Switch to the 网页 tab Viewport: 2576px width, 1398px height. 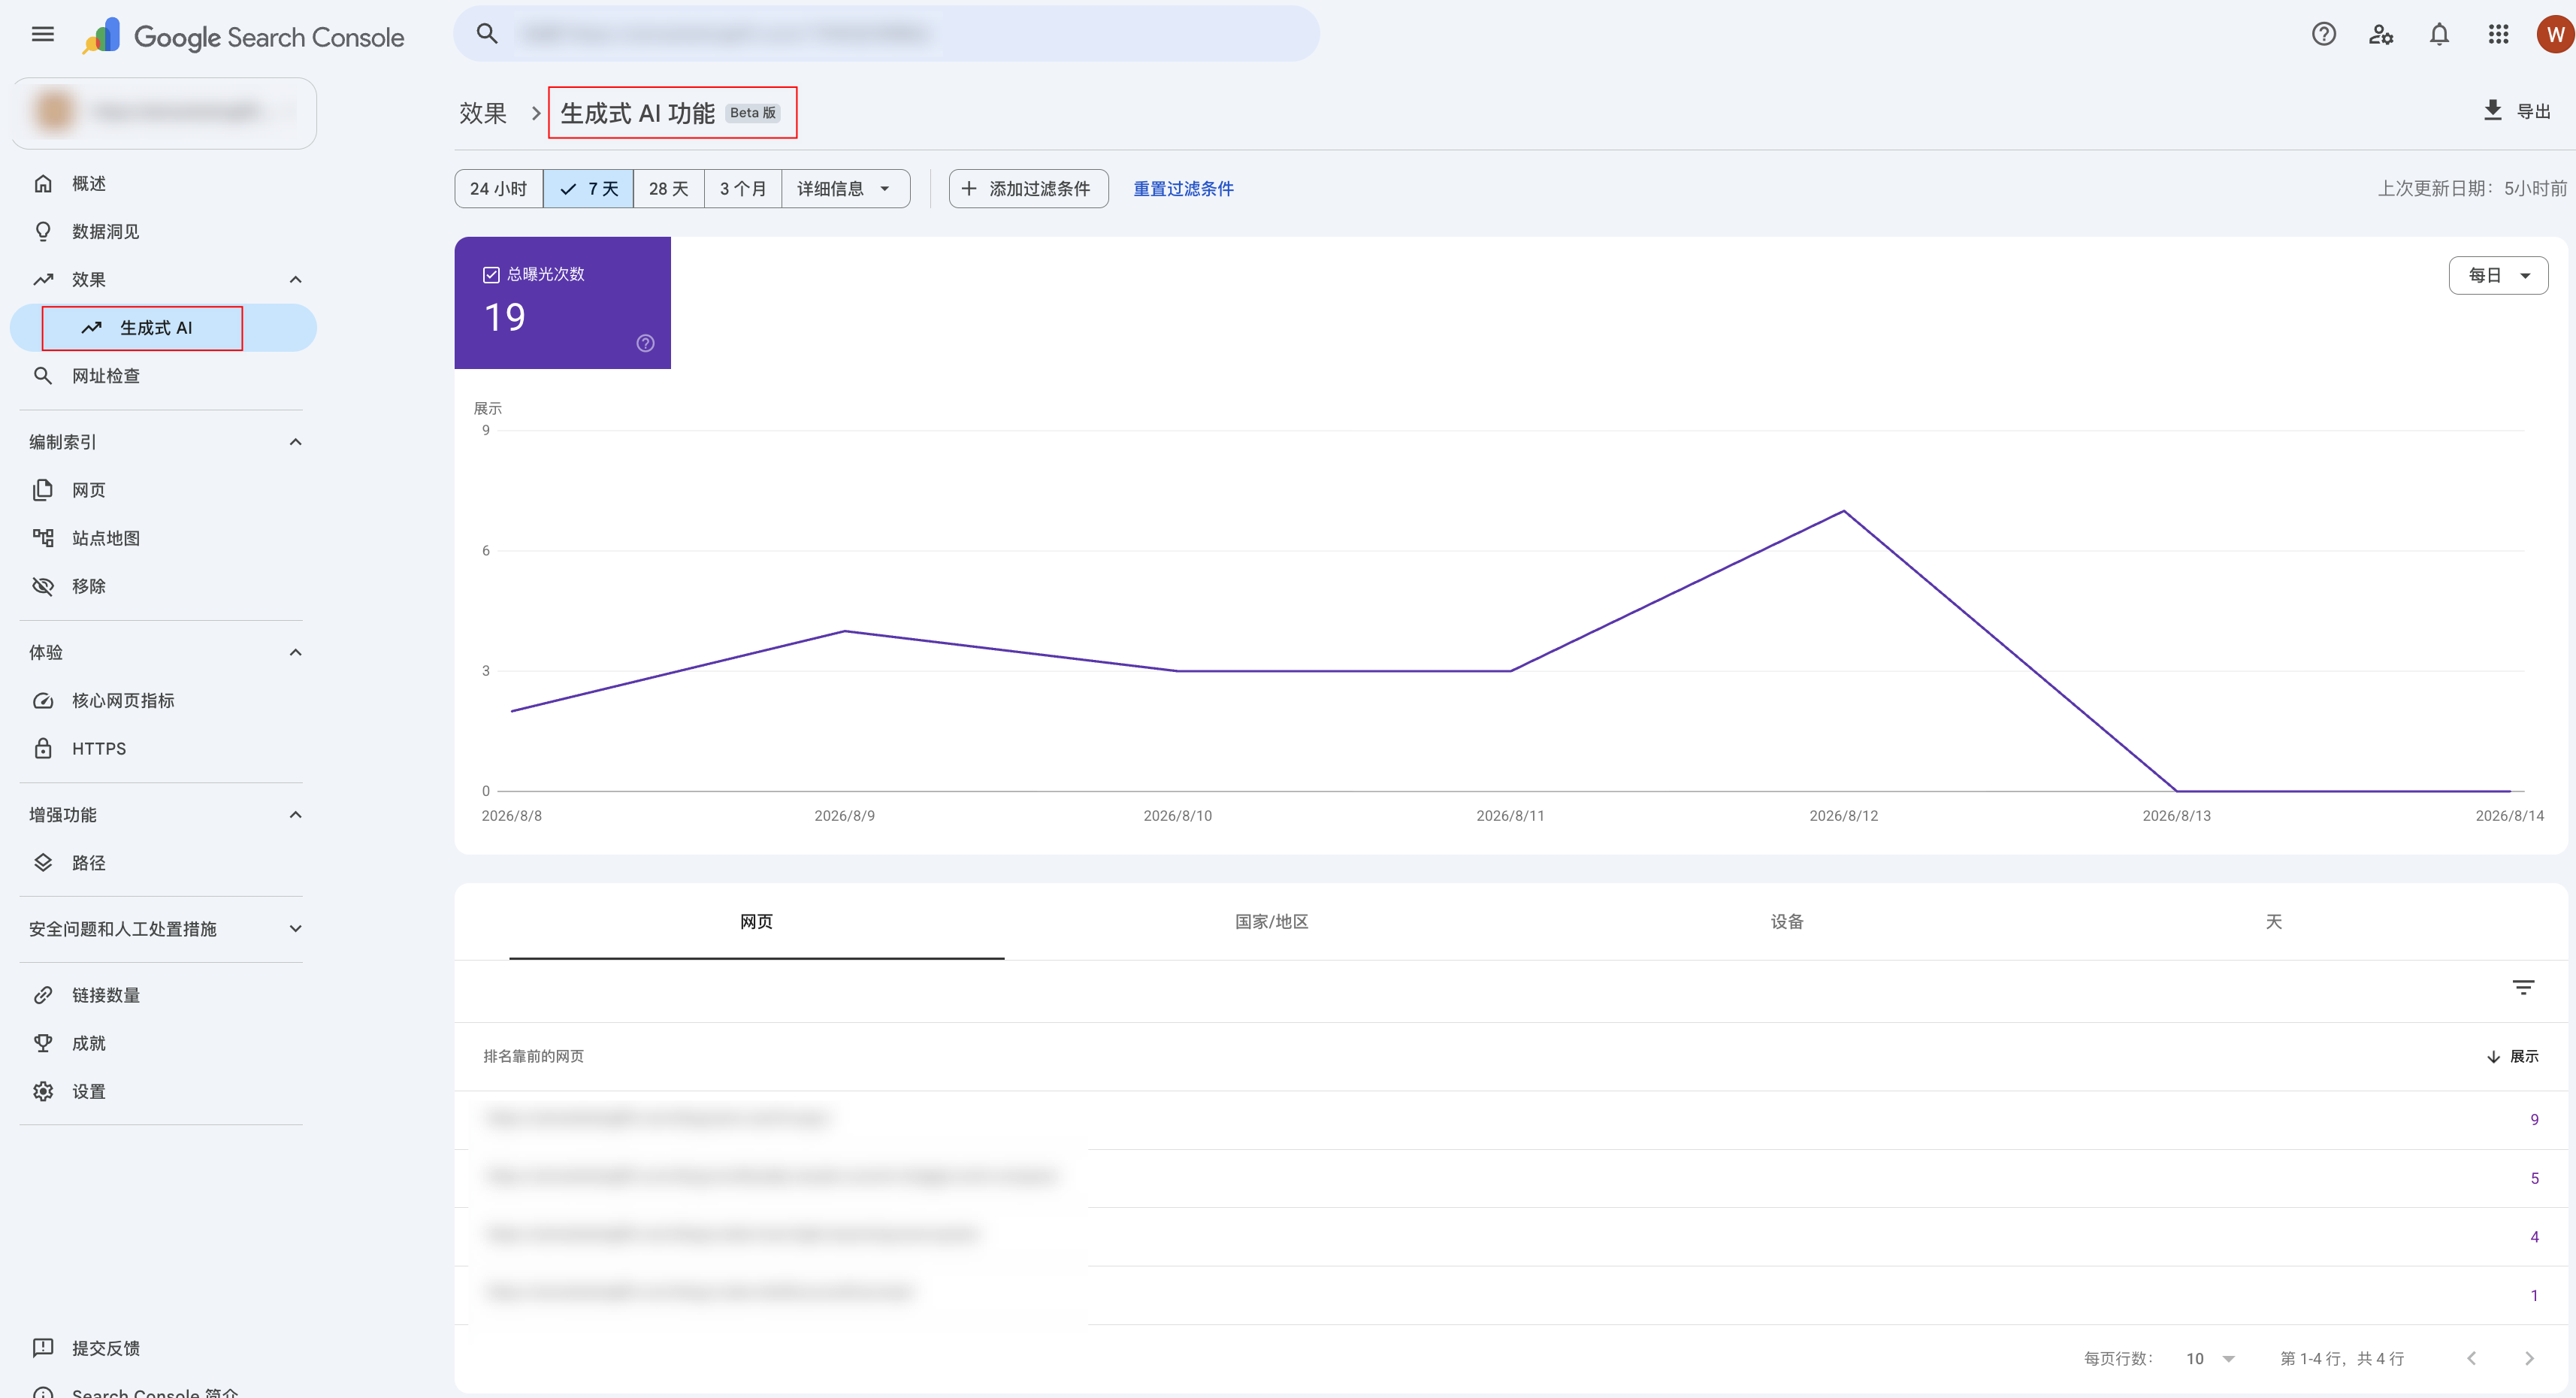point(757,922)
